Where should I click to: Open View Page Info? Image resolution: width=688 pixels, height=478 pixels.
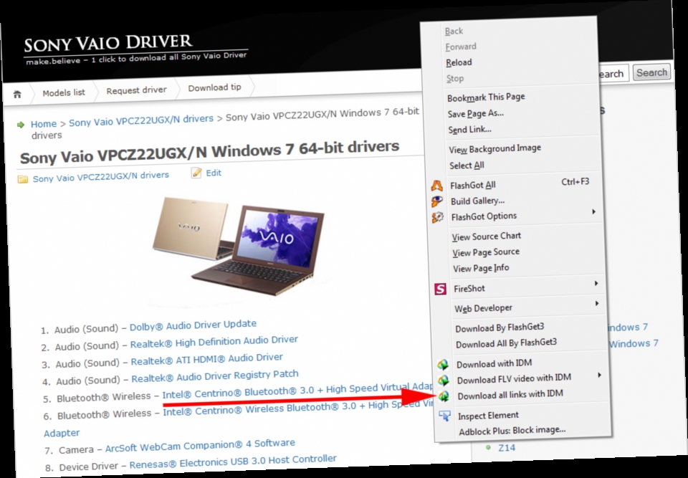tap(481, 268)
